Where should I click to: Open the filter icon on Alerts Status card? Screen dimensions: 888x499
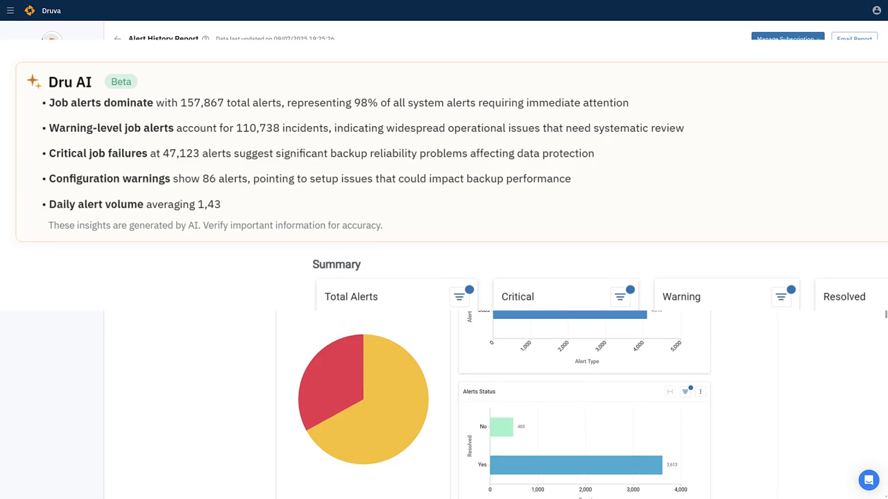685,391
